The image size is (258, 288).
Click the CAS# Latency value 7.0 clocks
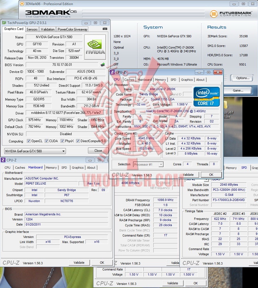[x=165, y=210]
